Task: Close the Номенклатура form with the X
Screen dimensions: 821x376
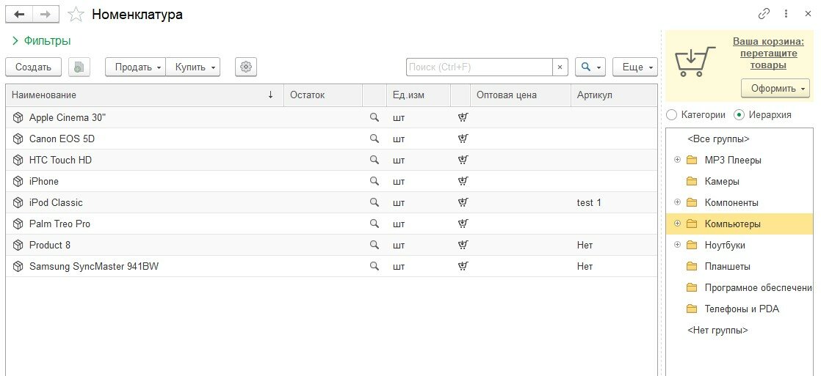Action: [808, 14]
